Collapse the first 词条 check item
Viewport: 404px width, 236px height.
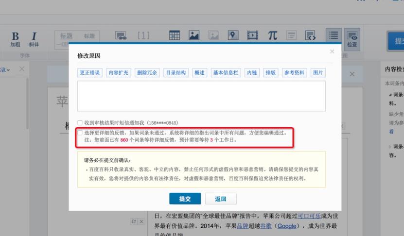pyautogui.click(x=390, y=95)
